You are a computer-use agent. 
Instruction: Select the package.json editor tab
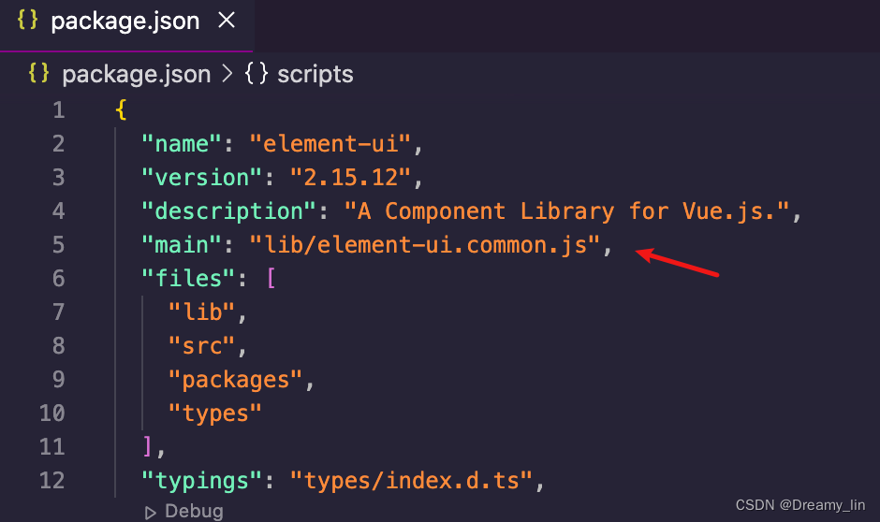[x=125, y=22]
